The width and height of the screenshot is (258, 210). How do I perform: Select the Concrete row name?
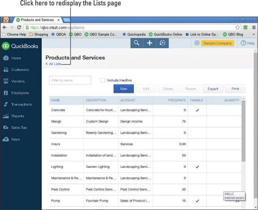click(x=58, y=110)
